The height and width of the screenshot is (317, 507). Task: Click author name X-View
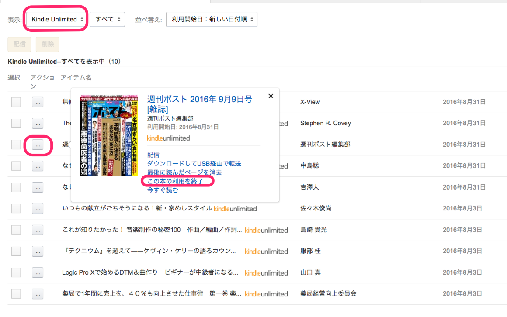pyautogui.click(x=310, y=102)
